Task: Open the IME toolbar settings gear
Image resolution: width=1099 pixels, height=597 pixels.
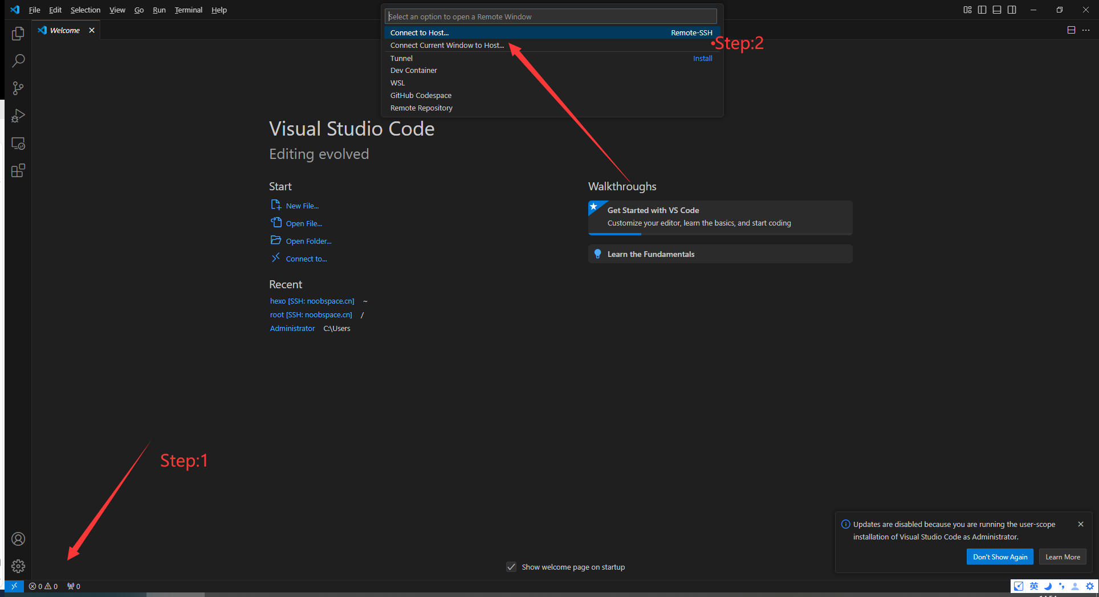Action: click(1089, 586)
